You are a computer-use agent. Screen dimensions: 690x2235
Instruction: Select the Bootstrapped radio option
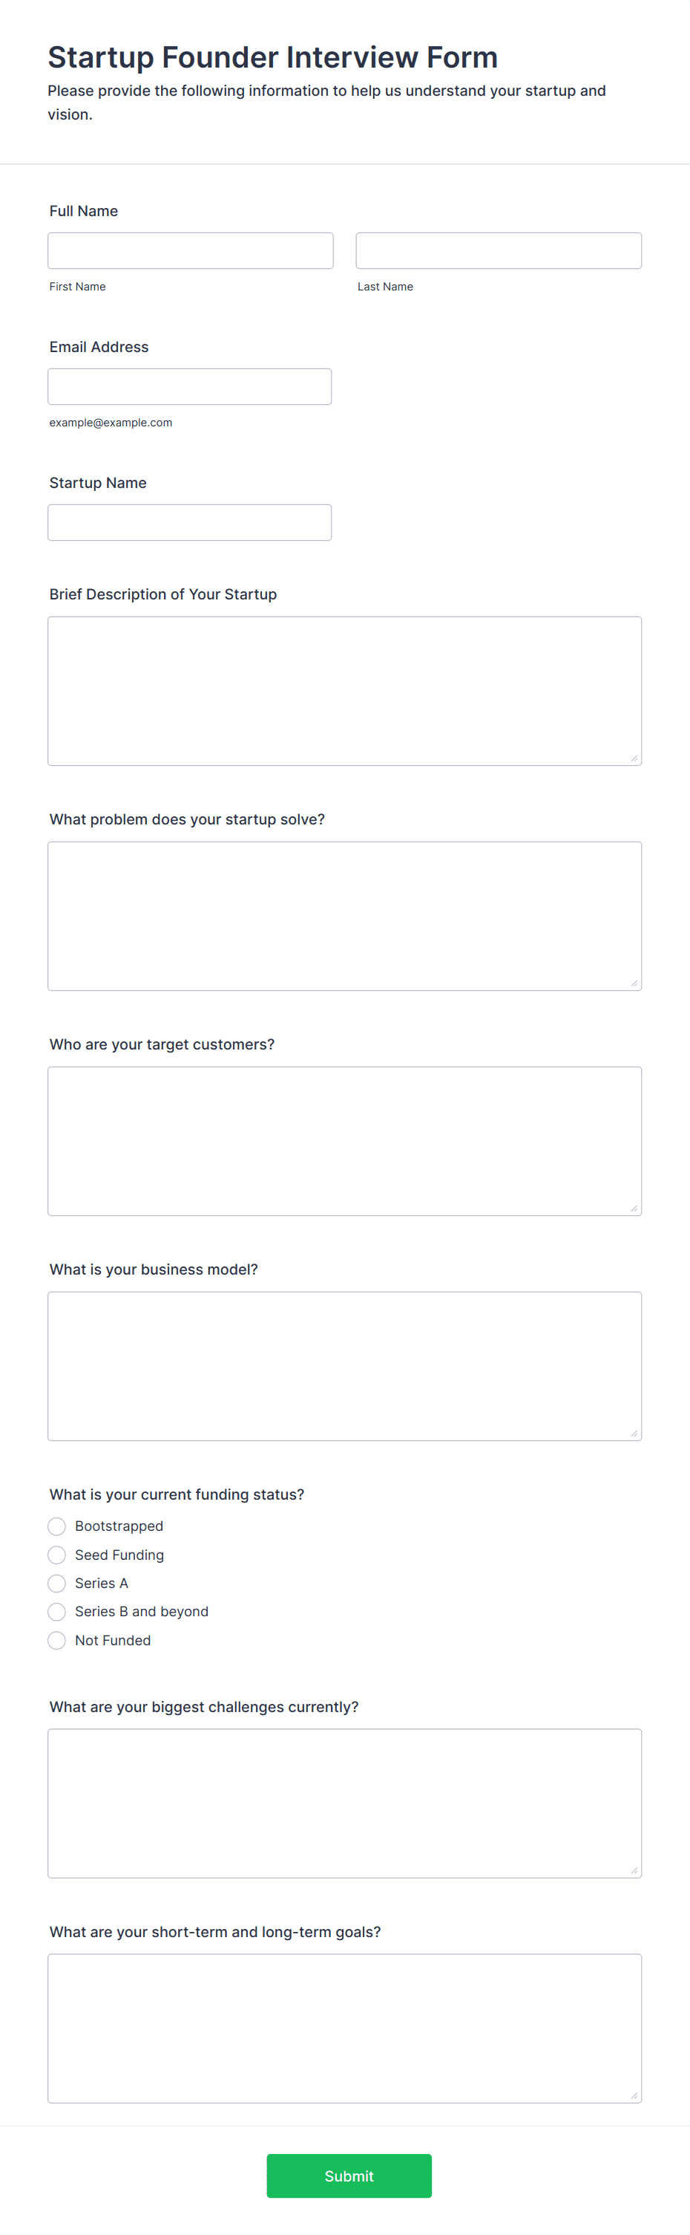[56, 1526]
